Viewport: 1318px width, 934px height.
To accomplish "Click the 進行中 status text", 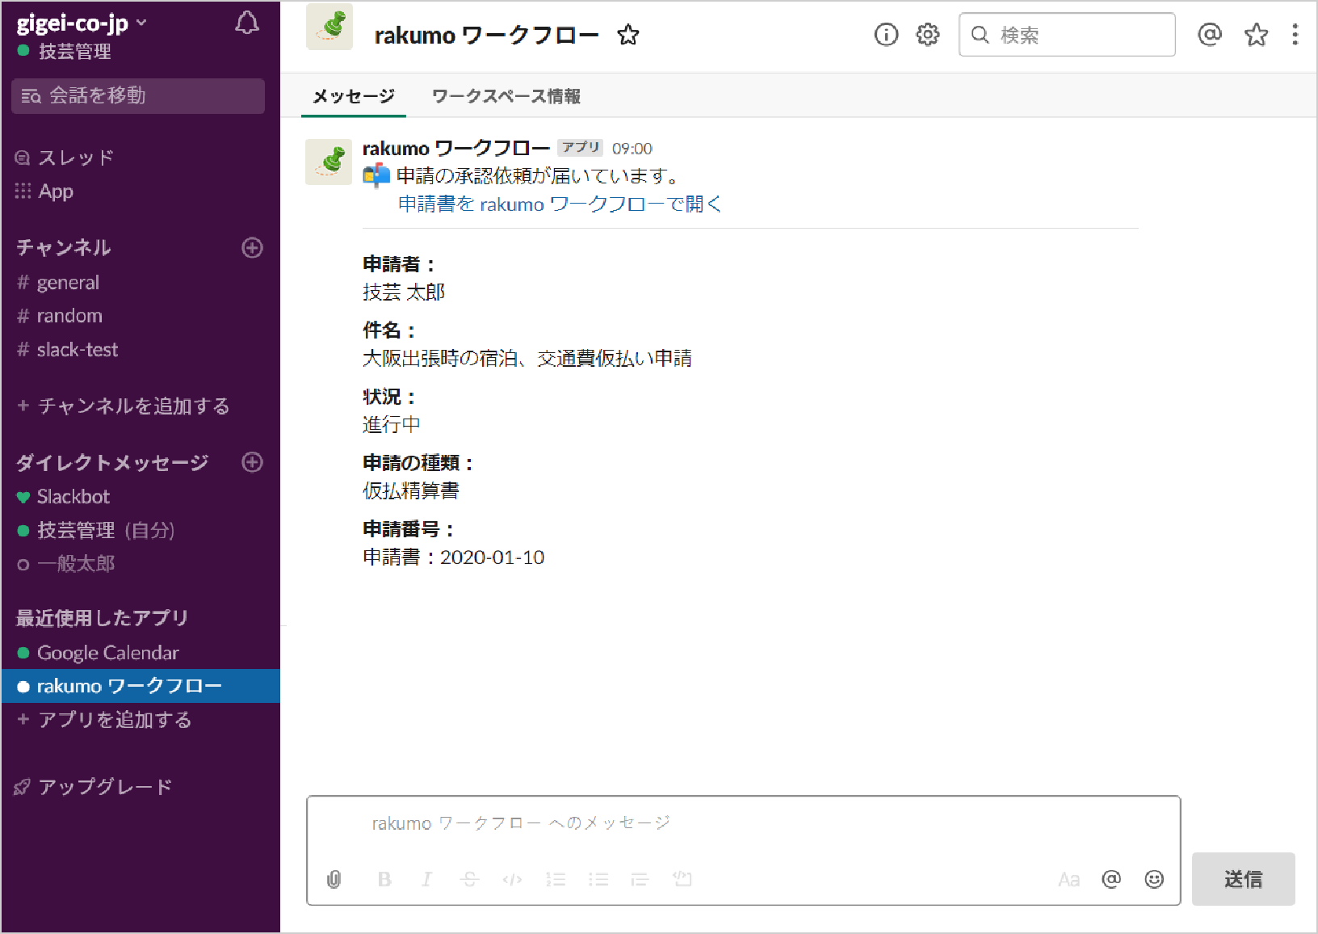I will [392, 424].
